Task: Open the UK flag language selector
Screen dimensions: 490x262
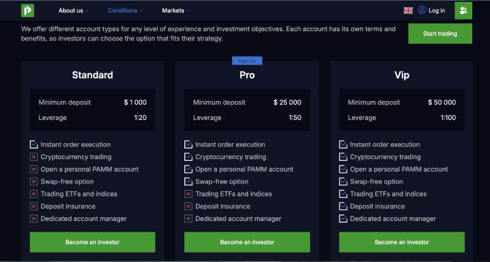Action: [408, 10]
